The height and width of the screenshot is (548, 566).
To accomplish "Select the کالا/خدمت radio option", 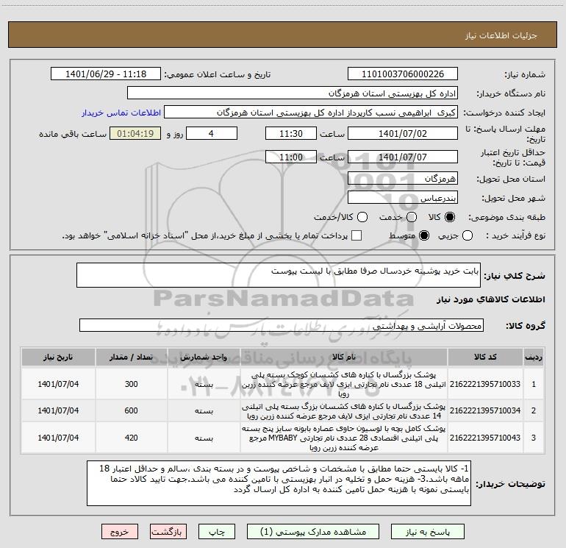I will pos(362,217).
